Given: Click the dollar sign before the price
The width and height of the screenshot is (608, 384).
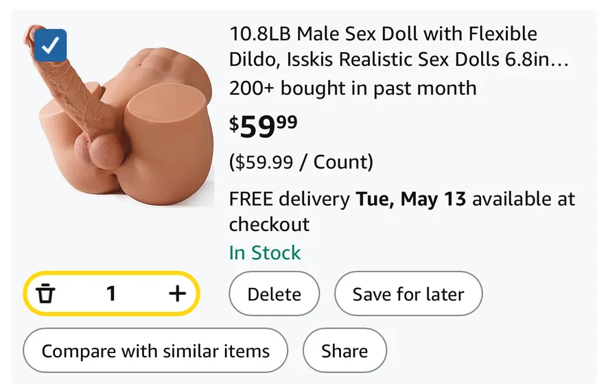Looking at the screenshot, I should pyautogui.click(x=234, y=123).
